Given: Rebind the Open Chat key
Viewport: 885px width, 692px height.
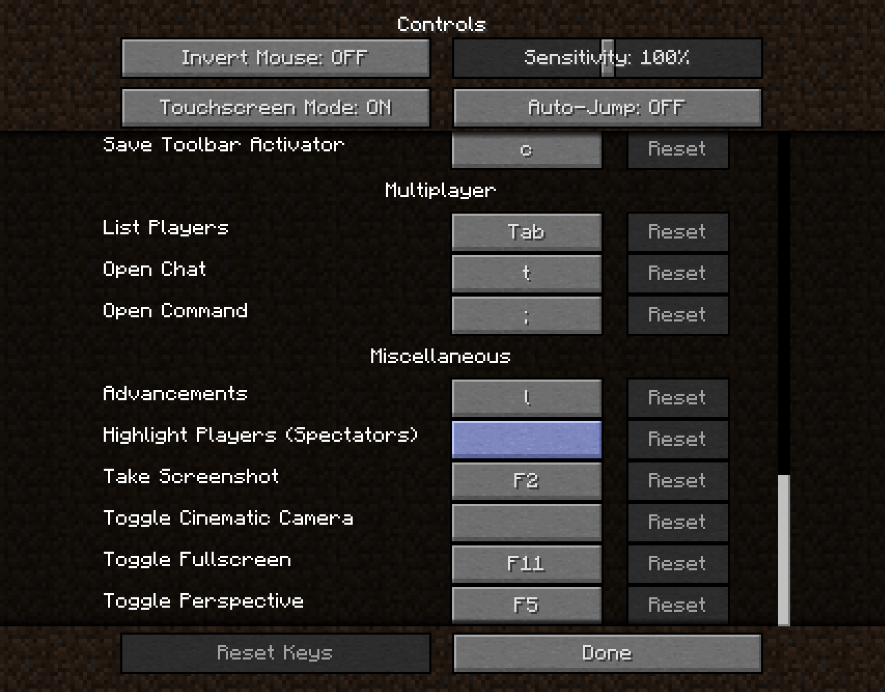Looking at the screenshot, I should click(x=527, y=273).
